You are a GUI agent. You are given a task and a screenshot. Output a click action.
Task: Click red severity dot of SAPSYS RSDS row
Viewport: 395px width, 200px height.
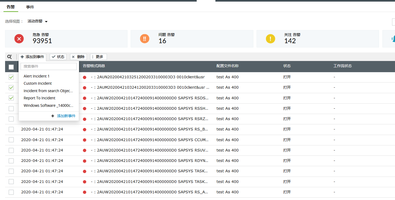(85, 98)
